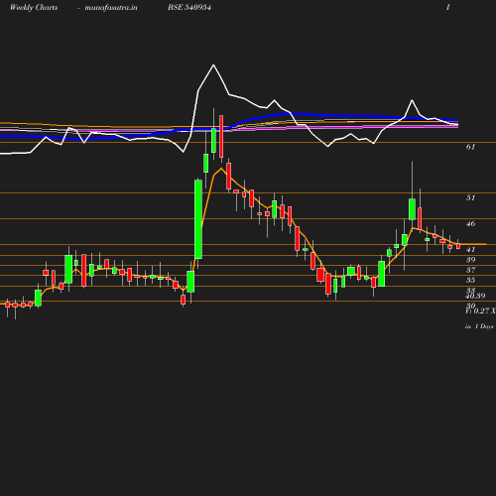Click the tallest green candlestick body
This screenshot has height=496, width=496.
click(198, 219)
